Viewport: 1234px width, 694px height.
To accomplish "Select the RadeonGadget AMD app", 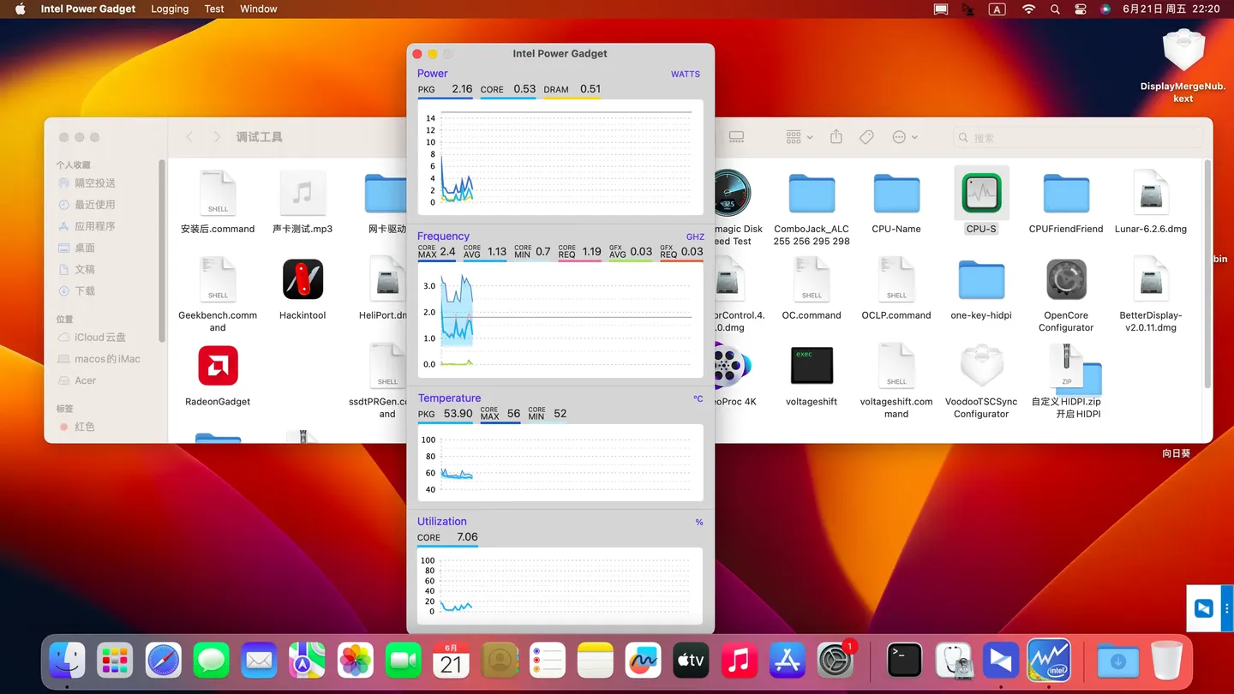I will (217, 365).
